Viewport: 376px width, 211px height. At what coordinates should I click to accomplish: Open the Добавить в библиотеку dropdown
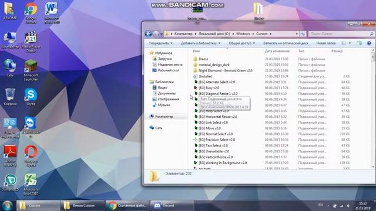pos(200,43)
